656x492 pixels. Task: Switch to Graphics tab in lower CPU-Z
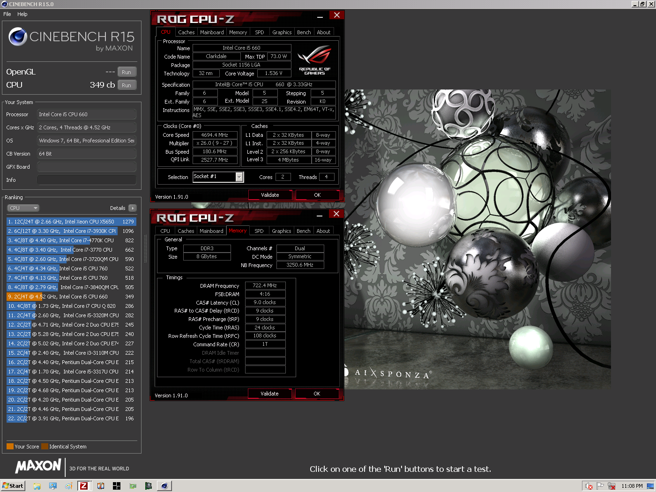point(282,231)
